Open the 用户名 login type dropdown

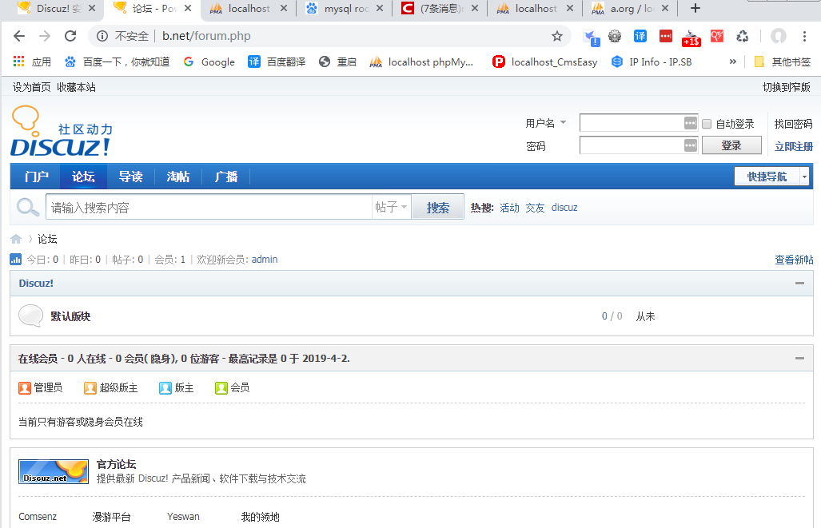coord(546,123)
